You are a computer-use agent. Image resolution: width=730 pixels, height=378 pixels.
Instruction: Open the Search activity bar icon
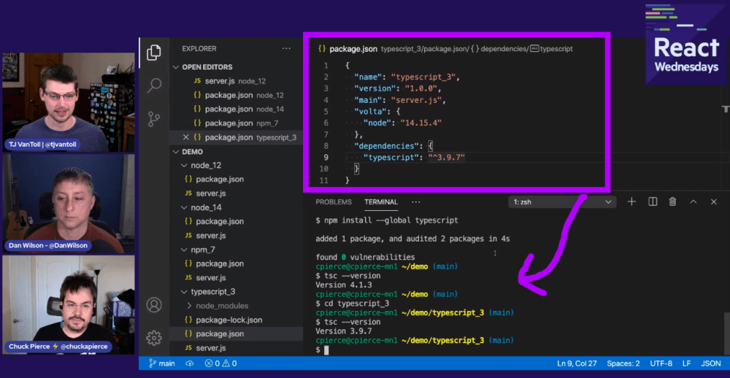click(x=153, y=85)
